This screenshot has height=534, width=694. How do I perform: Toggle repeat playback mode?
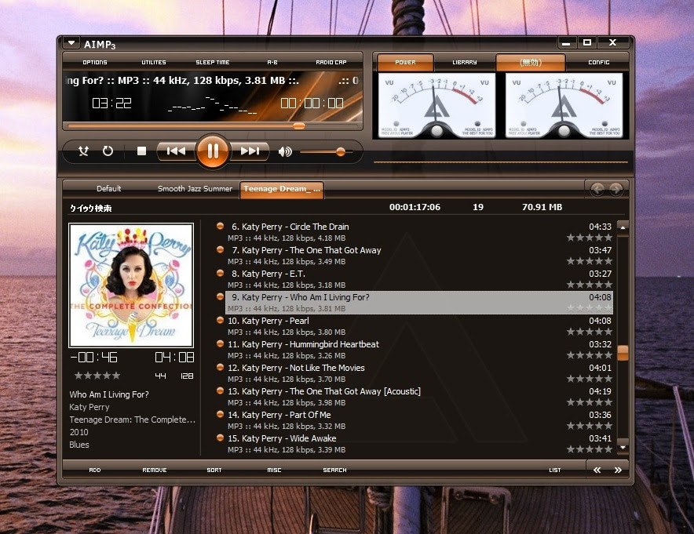108,151
